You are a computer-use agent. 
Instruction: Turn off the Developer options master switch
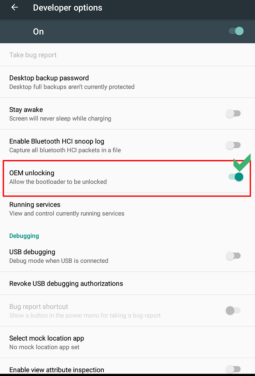click(x=236, y=31)
